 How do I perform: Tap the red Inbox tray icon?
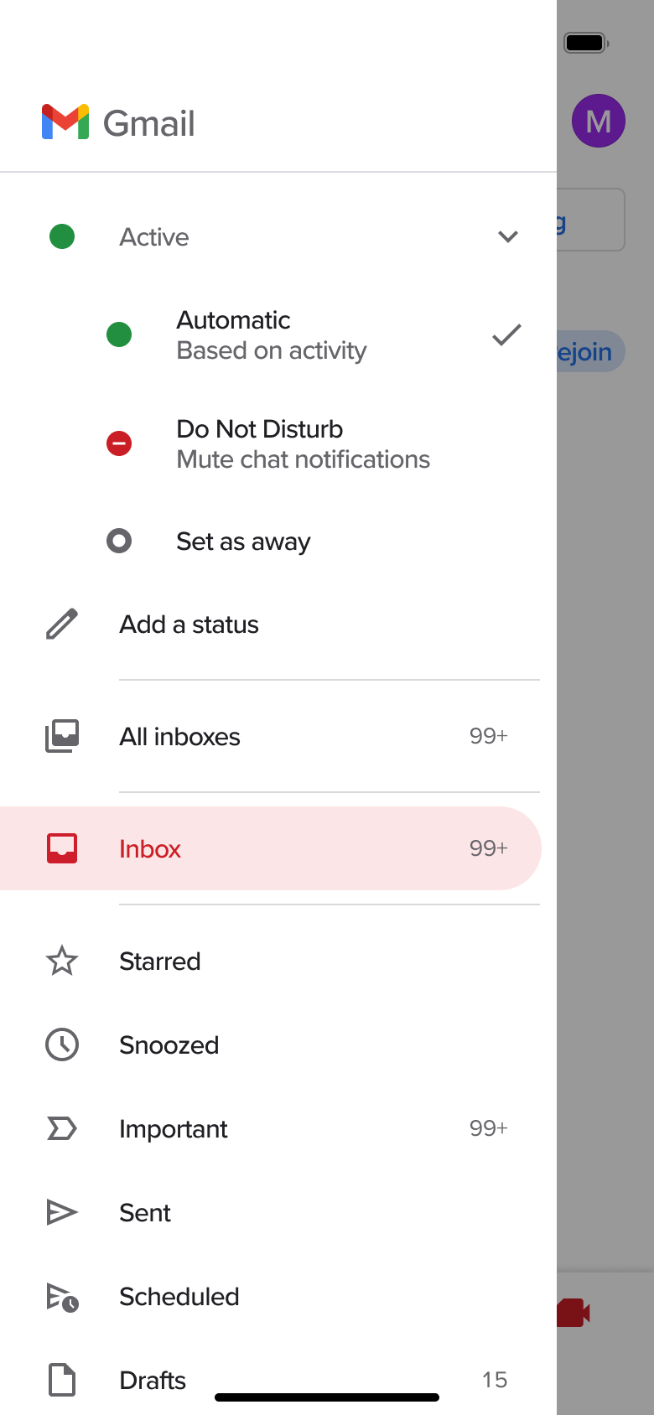tap(62, 848)
